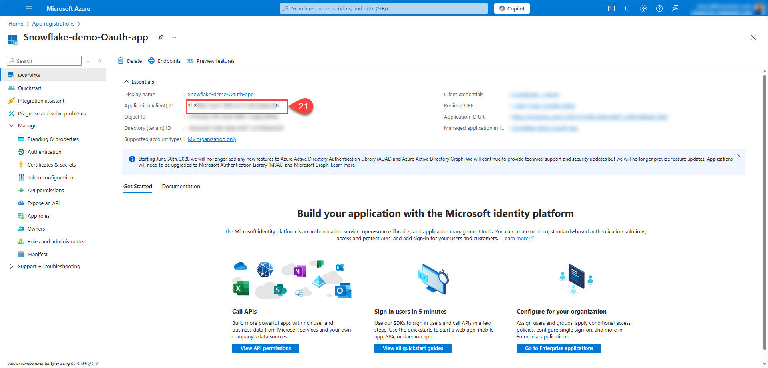Click the Delete trash icon
The image size is (768, 368).
click(121, 61)
